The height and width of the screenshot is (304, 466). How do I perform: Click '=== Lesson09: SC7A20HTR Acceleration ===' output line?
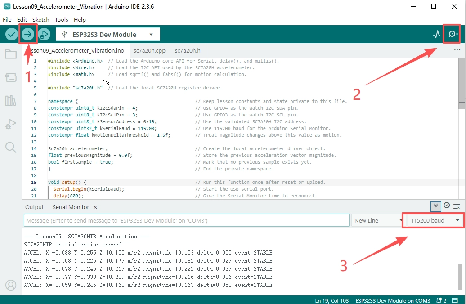pos(87,237)
